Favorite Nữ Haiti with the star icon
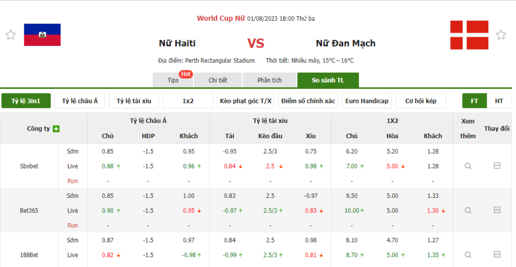 pyautogui.click(x=10, y=35)
